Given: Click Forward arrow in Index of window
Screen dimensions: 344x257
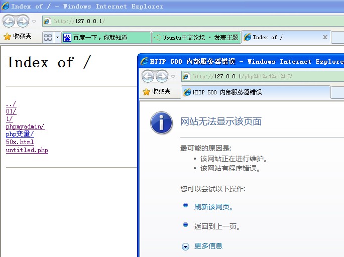Looking at the screenshot, I should click(x=23, y=21).
